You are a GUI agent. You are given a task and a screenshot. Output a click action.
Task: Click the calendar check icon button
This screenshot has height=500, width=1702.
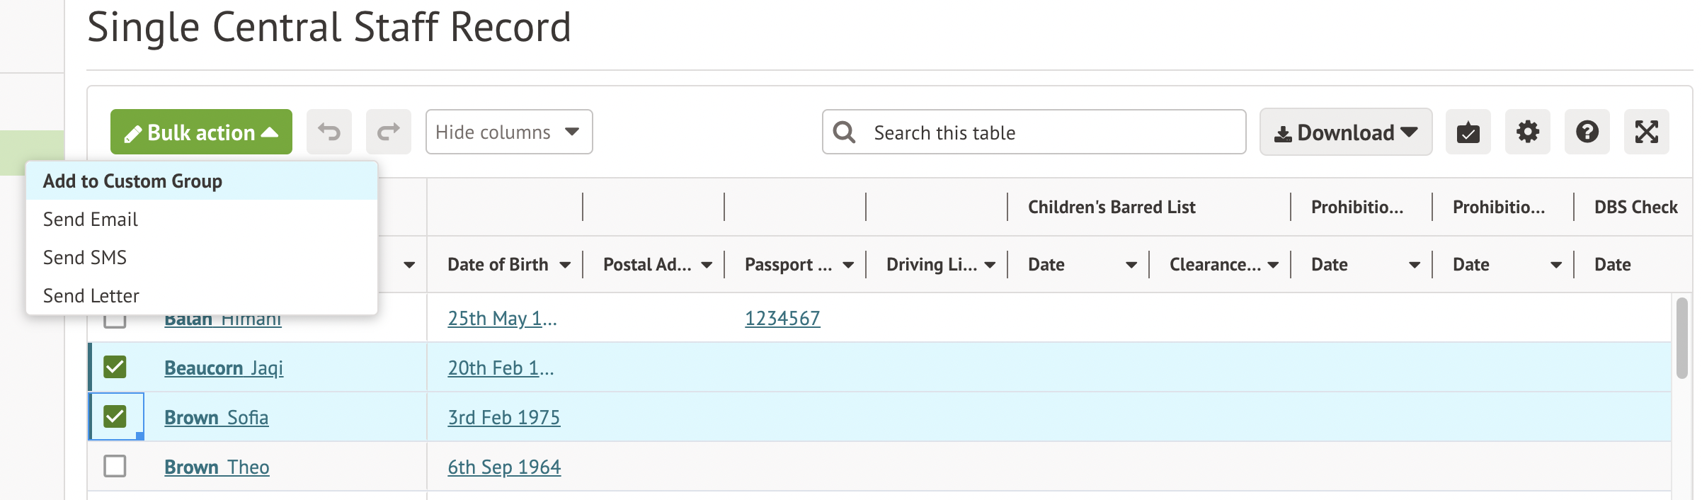click(1468, 132)
